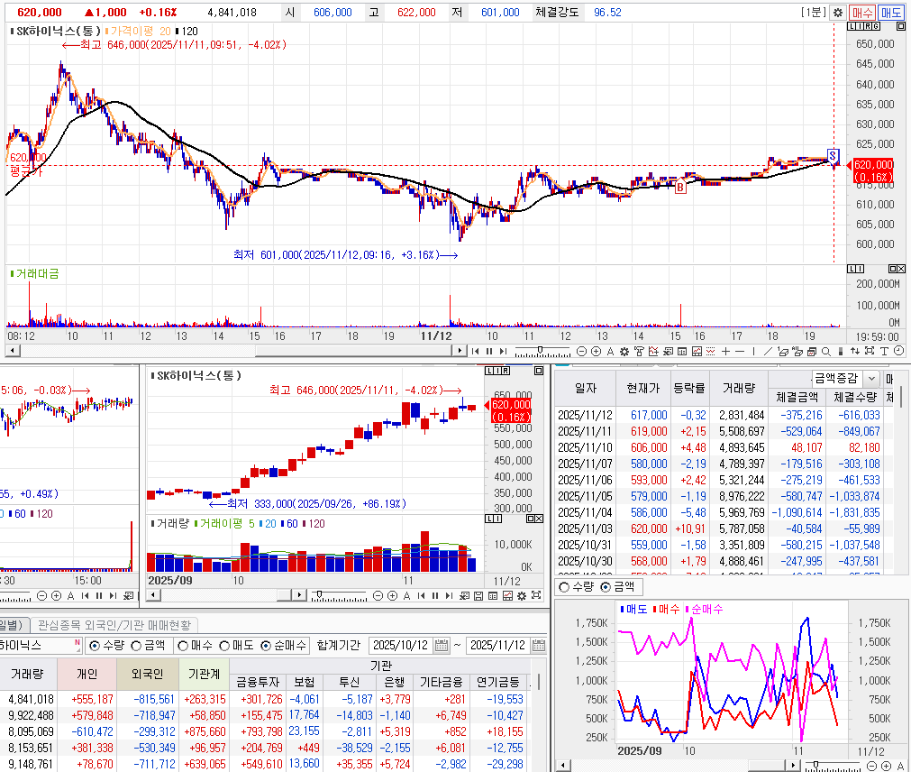911x772 pixels.
Task: Select the diagonal trend line tool
Action: click(x=768, y=351)
